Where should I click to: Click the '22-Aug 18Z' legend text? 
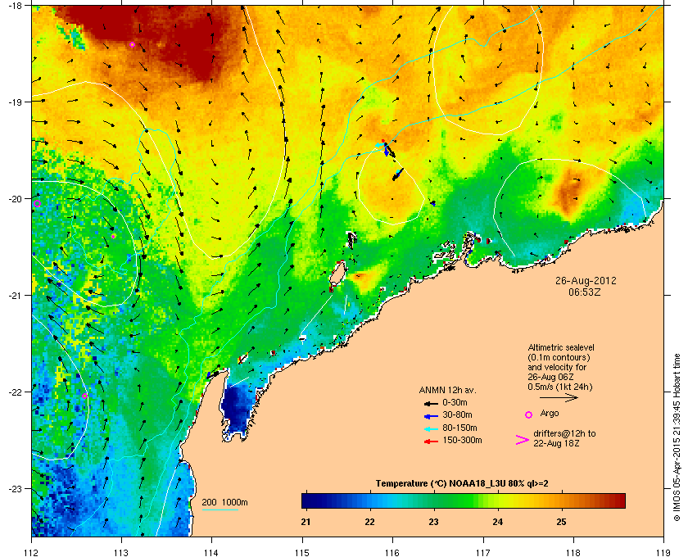point(556,443)
